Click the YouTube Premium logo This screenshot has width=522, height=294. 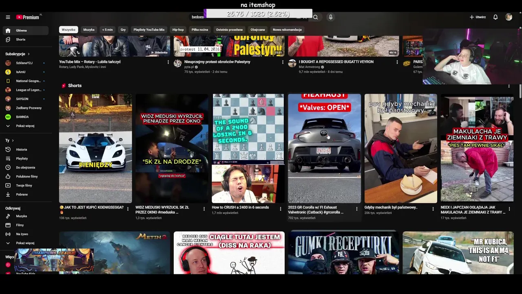coord(29,17)
